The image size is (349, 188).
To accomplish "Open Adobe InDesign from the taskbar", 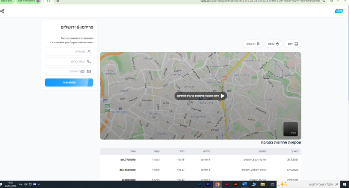I will 226,184.
